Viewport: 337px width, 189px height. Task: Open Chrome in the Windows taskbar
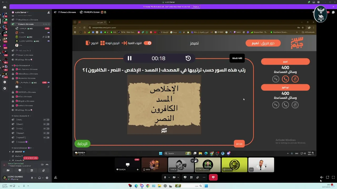pos(148,186)
